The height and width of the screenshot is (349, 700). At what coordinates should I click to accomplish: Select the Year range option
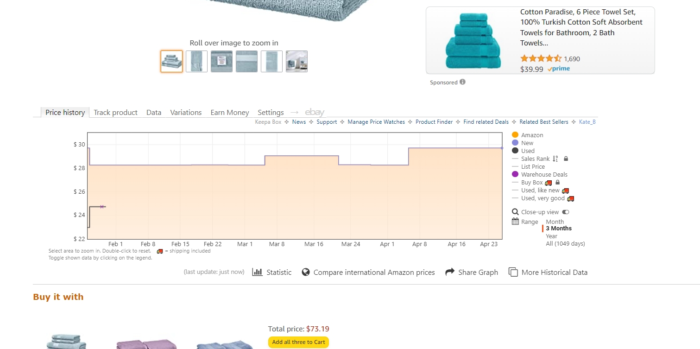tap(551, 236)
